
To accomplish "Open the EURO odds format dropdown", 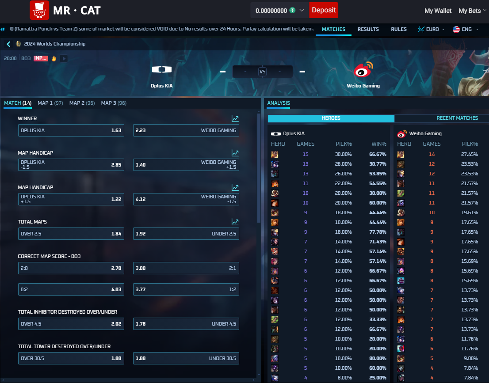I will [x=428, y=29].
